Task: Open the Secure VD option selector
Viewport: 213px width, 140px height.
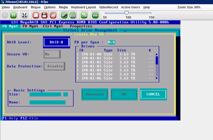Action: [x=52, y=54]
